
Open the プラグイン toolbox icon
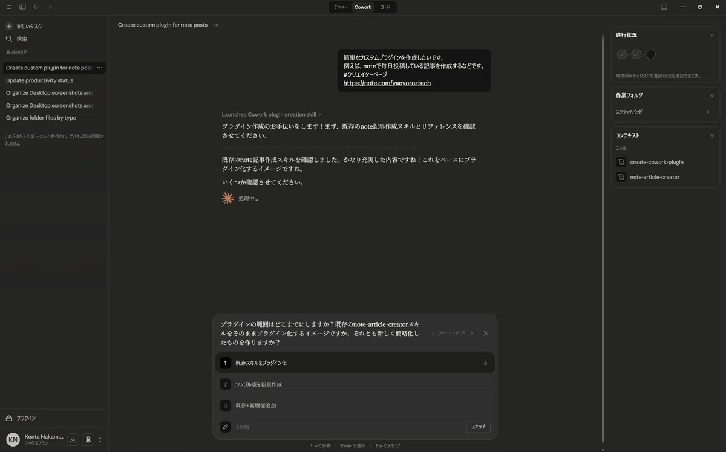9,418
